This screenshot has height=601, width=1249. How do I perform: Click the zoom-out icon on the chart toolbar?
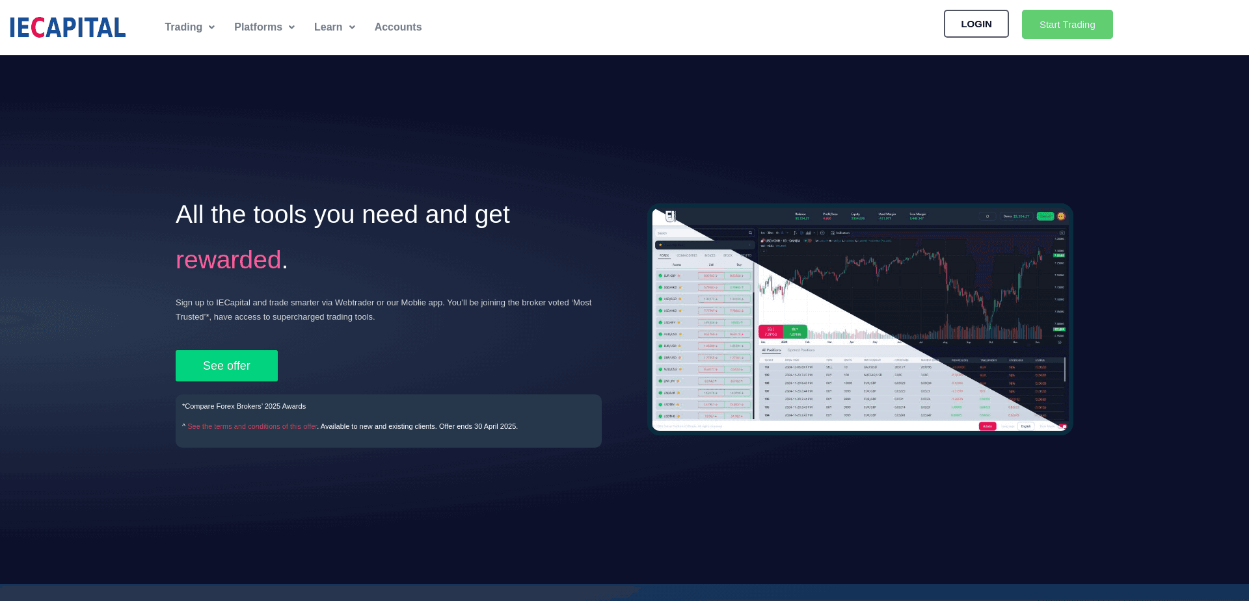[x=822, y=233]
